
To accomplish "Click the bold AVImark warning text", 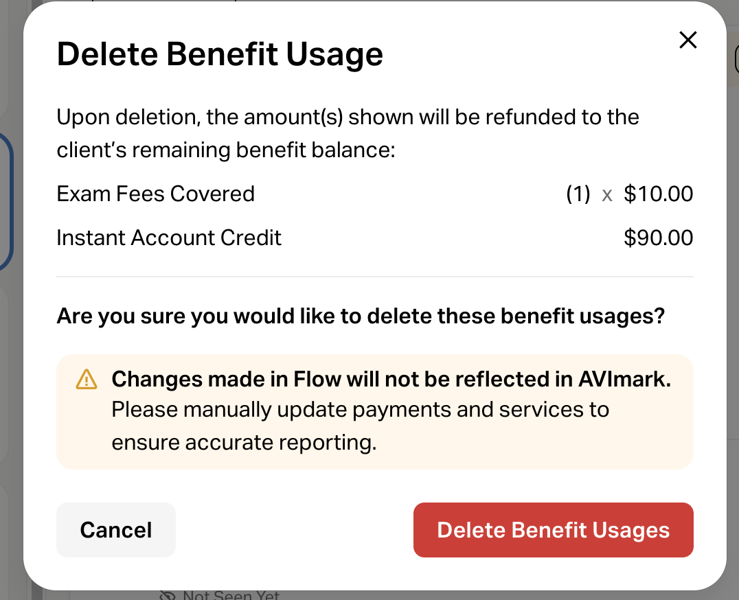I will (391, 380).
